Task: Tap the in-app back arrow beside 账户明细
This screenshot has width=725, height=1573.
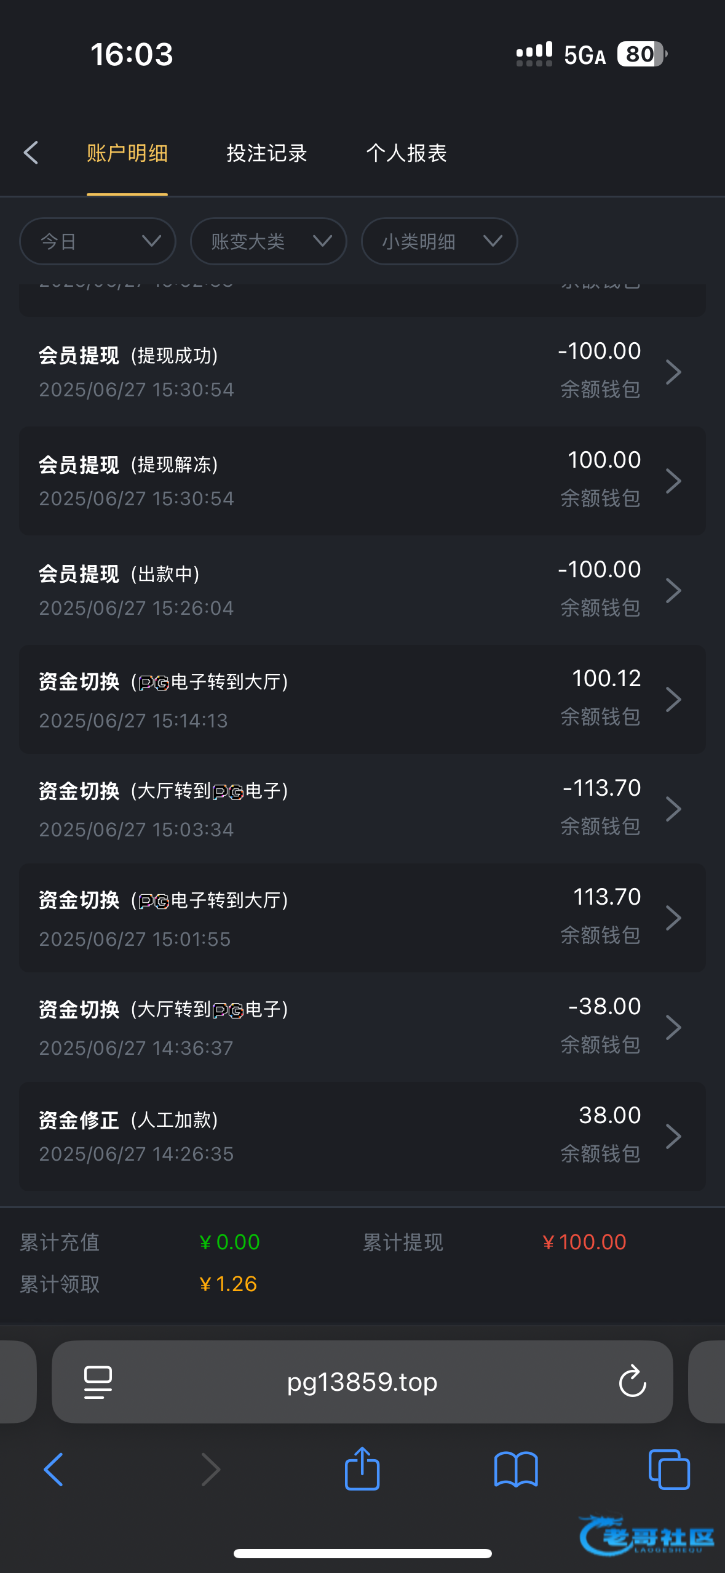Action: (x=31, y=153)
